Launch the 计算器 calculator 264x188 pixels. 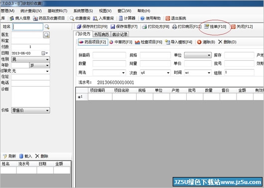click(x=127, y=18)
